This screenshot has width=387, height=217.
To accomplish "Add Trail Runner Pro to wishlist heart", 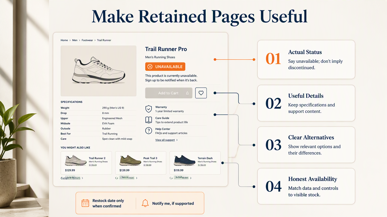I will [201, 93].
